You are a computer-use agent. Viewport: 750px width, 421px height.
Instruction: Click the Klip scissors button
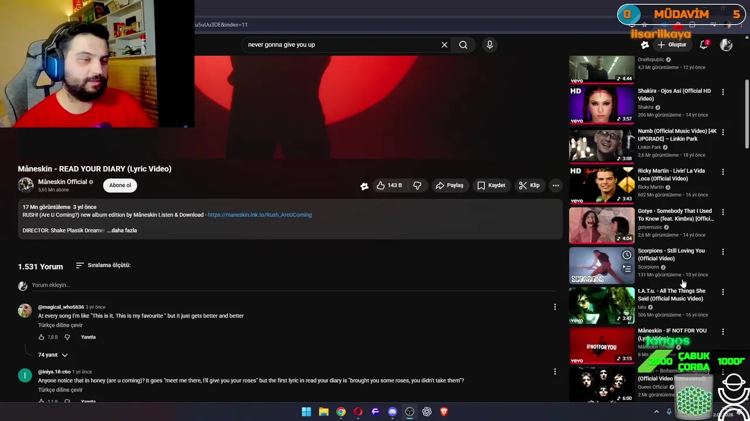(529, 185)
